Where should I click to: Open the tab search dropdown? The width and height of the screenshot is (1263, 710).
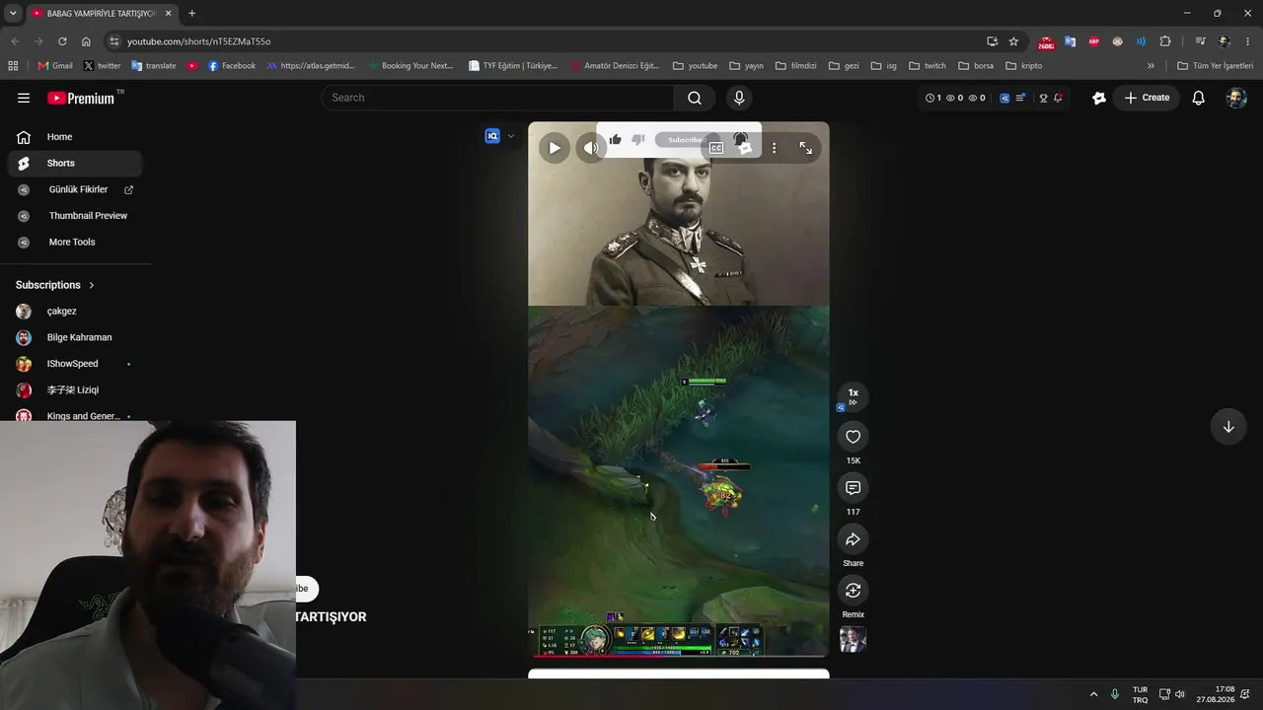[x=13, y=14]
